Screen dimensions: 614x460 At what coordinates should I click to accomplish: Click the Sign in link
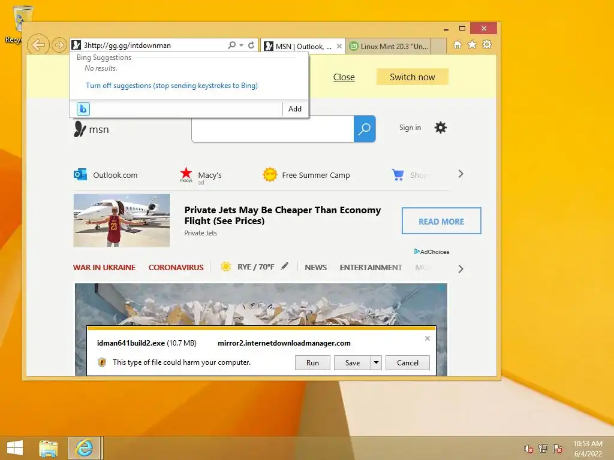[x=410, y=128]
